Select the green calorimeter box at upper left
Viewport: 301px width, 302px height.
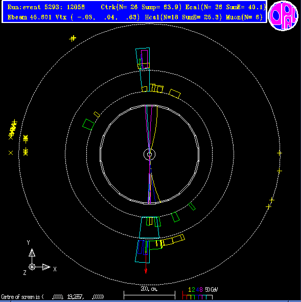(x=88, y=125)
